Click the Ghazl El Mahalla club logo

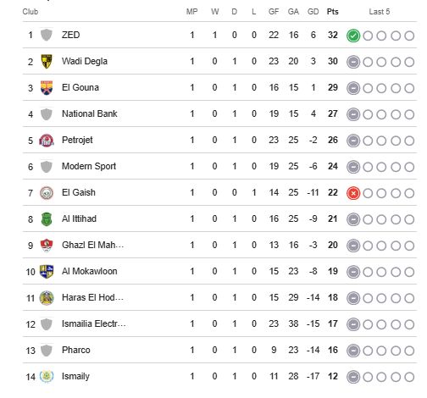point(47,246)
